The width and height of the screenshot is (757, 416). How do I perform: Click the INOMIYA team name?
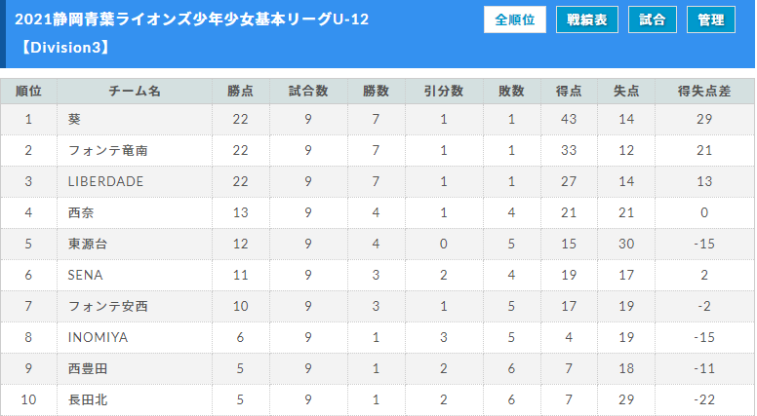pyautogui.click(x=98, y=337)
